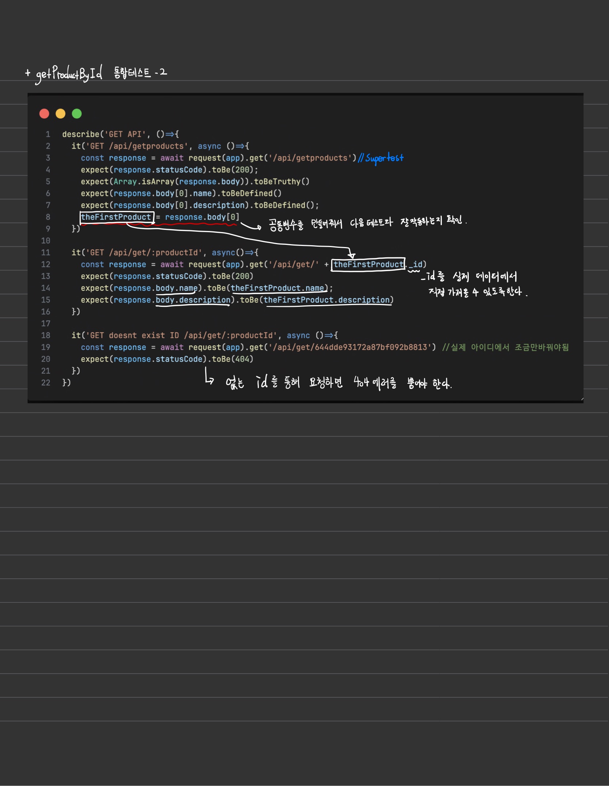
Task: Click 'expect(response.statusCode).toBe(200)' on line 13
Action: 167,276
